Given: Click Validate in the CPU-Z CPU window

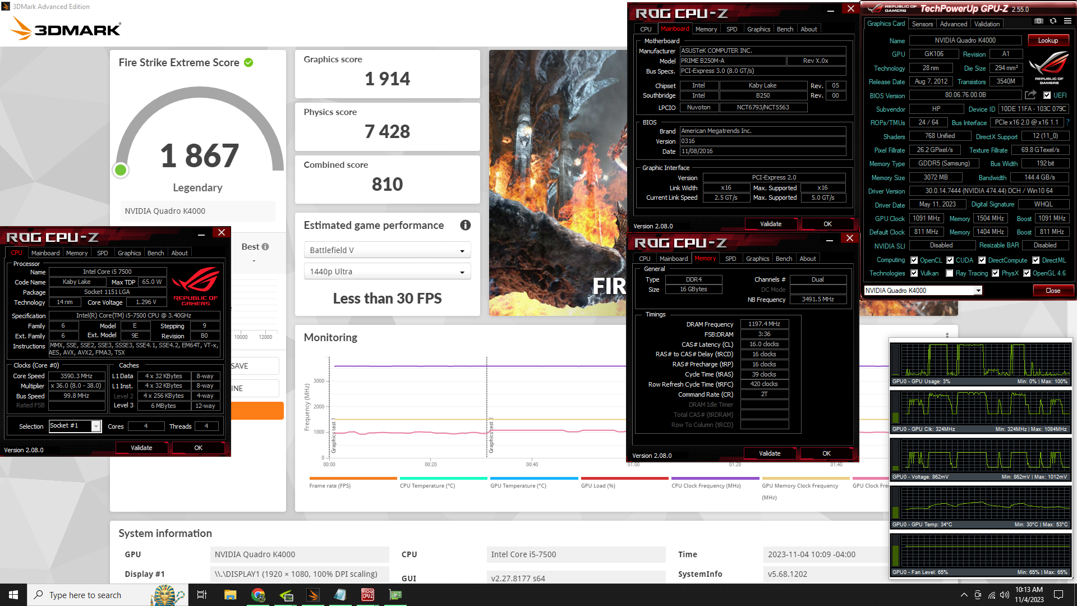Looking at the screenshot, I should point(141,448).
